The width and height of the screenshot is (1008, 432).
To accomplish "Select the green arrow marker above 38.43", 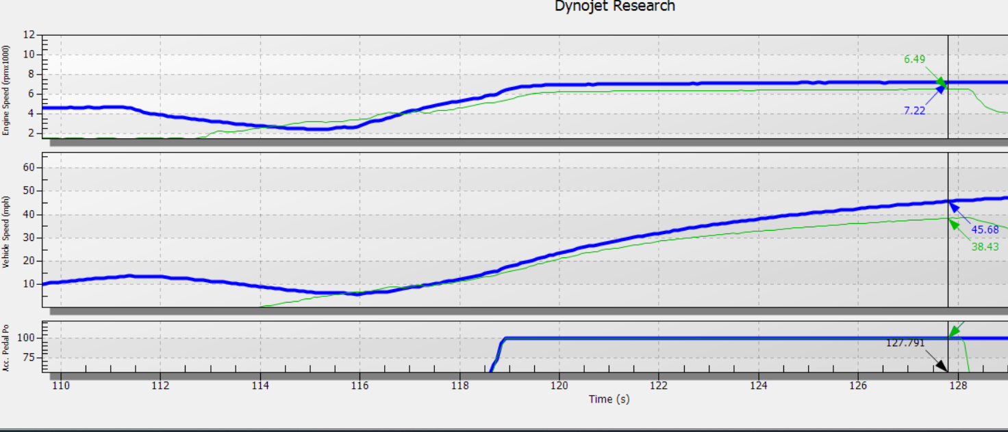I will pos(953,224).
